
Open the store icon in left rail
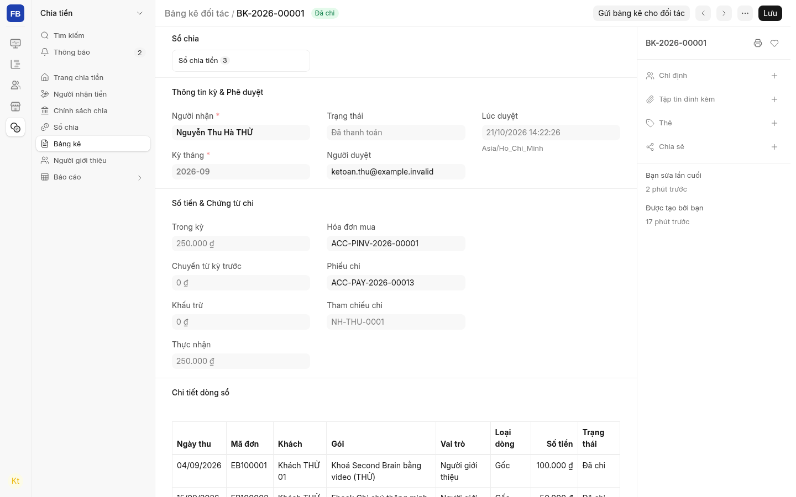tap(15, 107)
